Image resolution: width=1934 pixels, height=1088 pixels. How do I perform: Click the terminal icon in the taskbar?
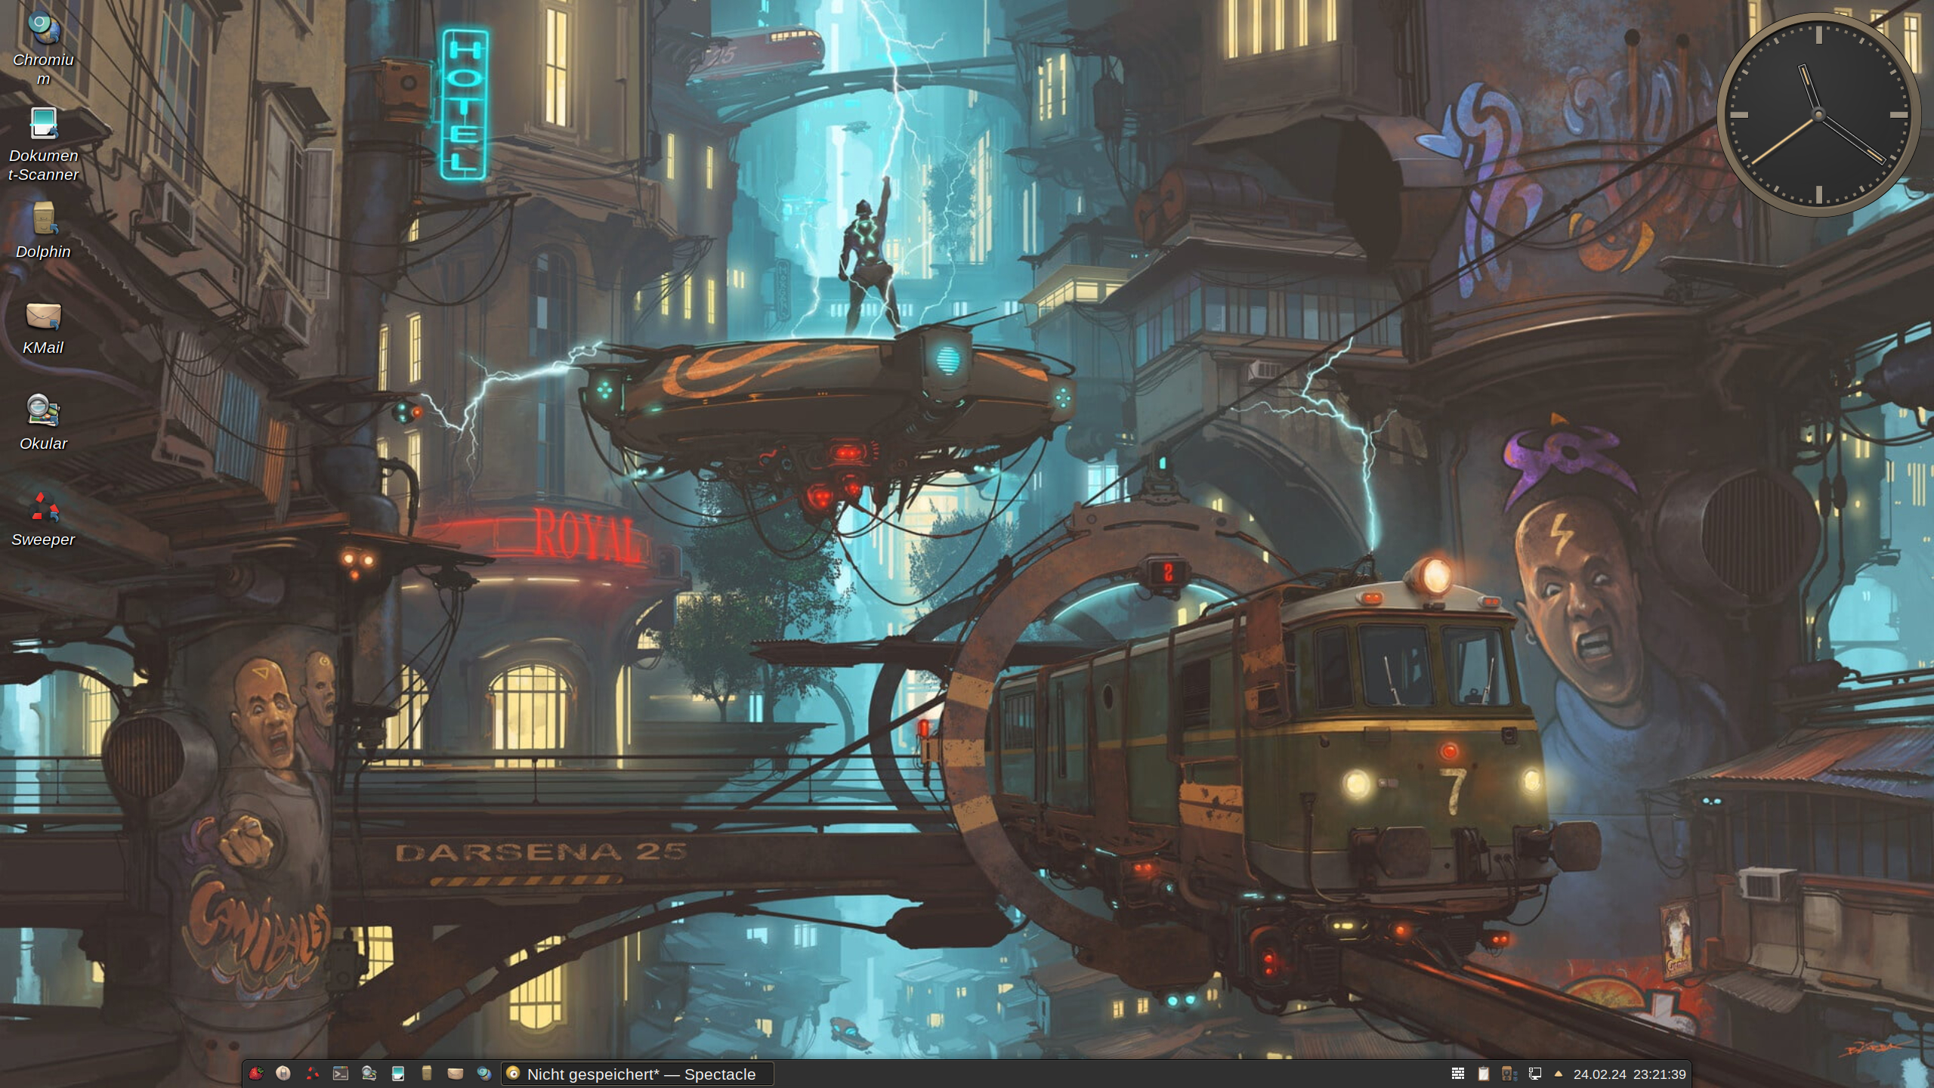tap(341, 1074)
